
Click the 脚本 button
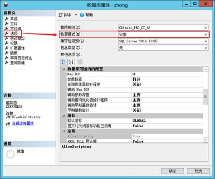pyautogui.click(x=65, y=15)
